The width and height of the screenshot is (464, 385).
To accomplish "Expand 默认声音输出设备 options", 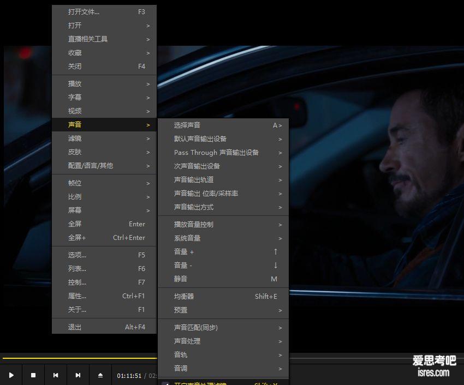I will (x=223, y=139).
